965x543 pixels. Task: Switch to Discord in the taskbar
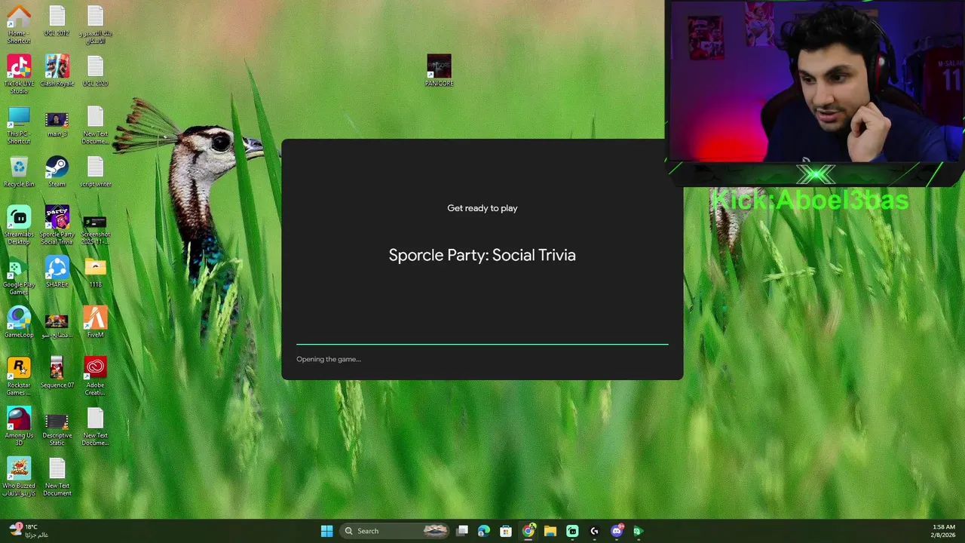617,531
